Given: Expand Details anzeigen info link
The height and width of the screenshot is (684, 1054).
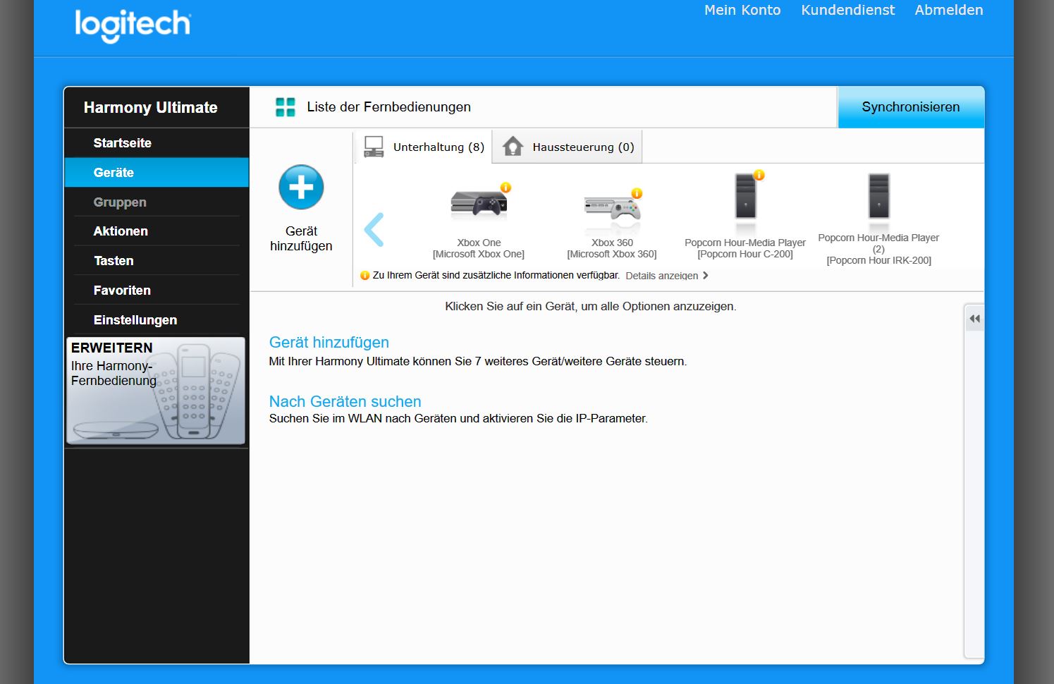Looking at the screenshot, I should click(666, 276).
